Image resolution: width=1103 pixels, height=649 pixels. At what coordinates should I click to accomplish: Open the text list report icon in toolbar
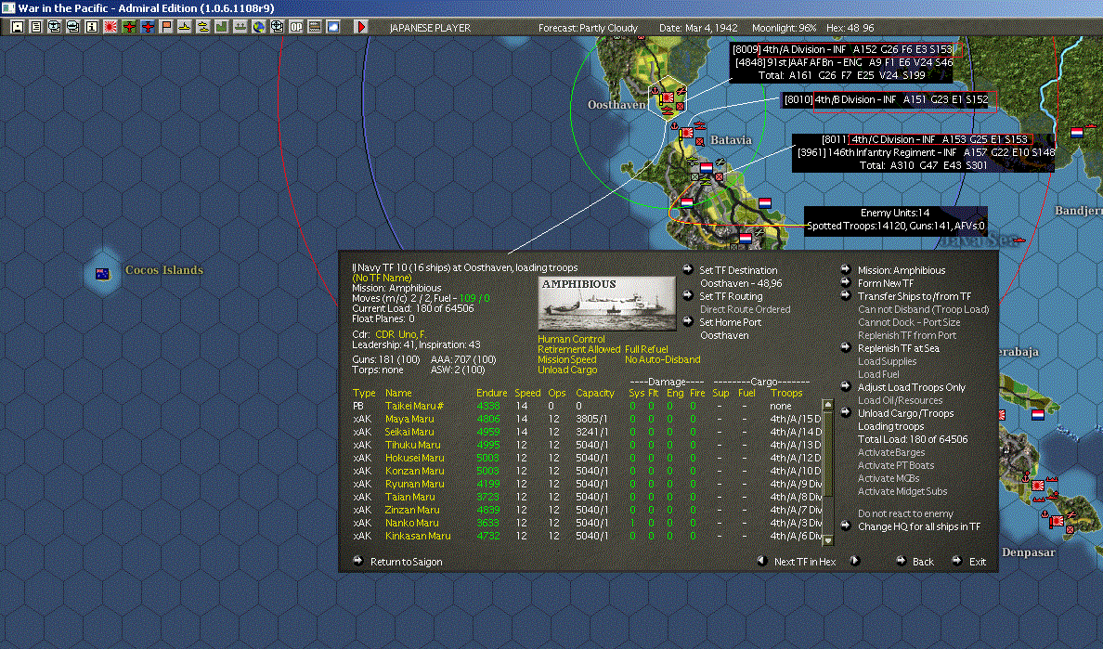click(x=36, y=27)
